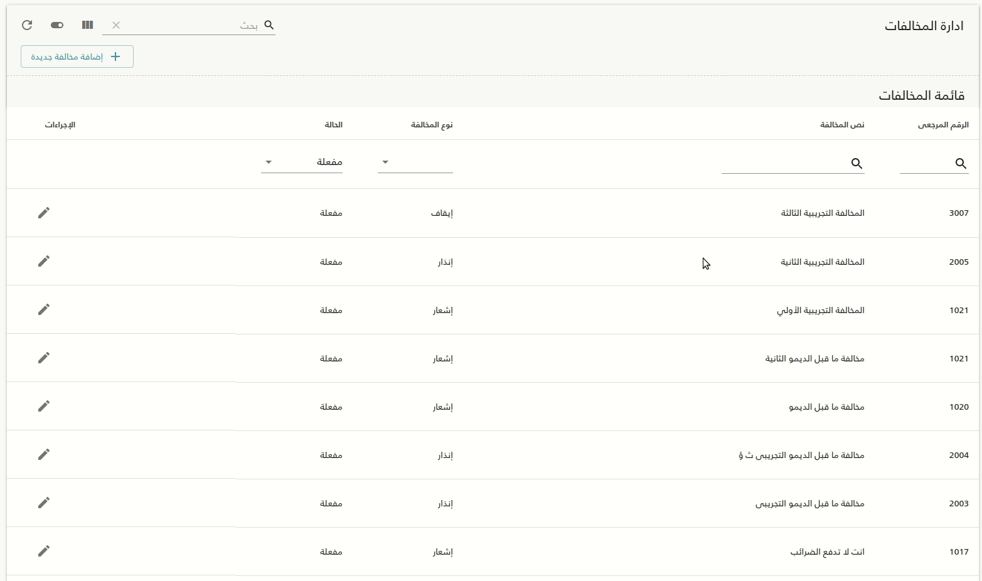Clear the search box using the X icon

[116, 25]
